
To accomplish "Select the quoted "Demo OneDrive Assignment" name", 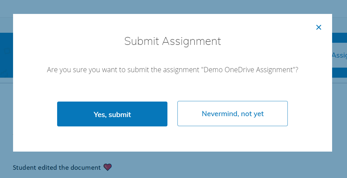I will 249,70.
